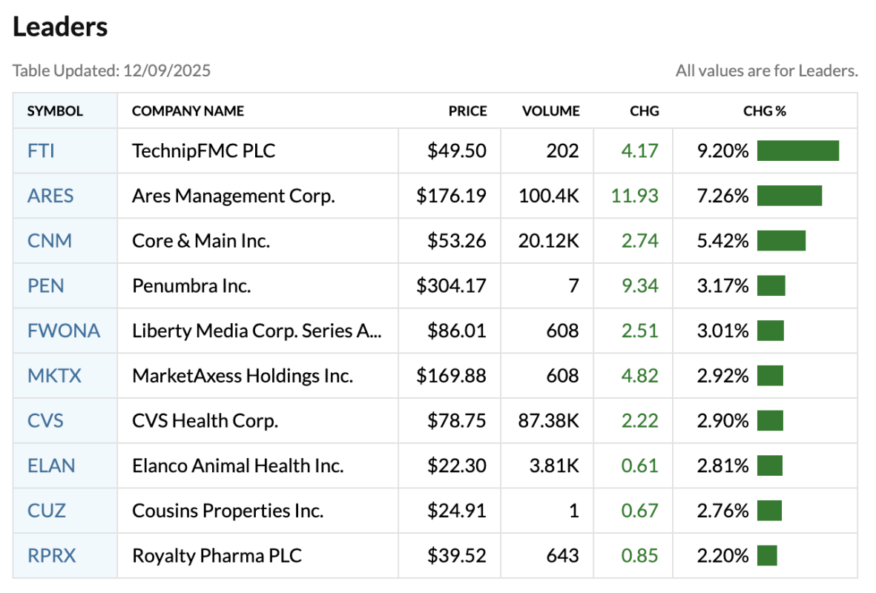Select the Ares Management Corp. name cell
This screenshot has width=876, height=593.
coord(233,196)
